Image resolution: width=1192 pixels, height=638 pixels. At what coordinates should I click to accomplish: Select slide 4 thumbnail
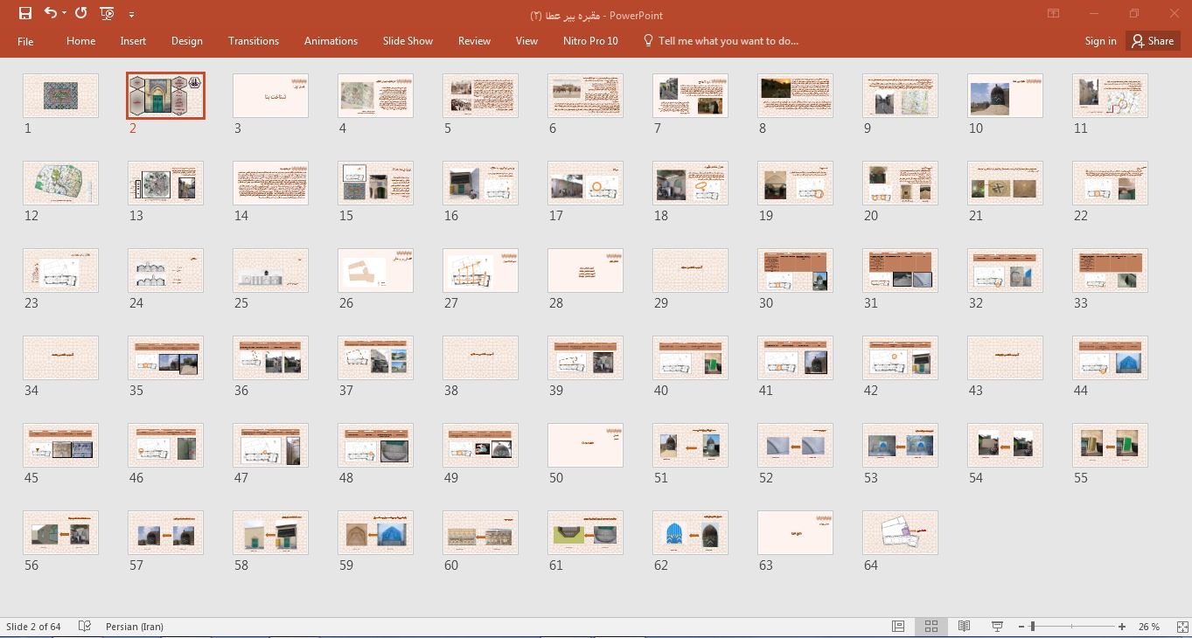coord(375,95)
